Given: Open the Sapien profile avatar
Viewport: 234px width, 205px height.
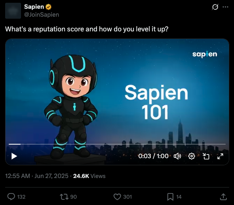Looking at the screenshot, I should pos(13,11).
